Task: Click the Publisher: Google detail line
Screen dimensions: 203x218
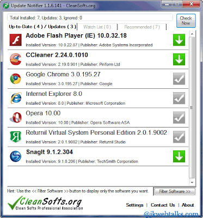Action: click(69, 84)
